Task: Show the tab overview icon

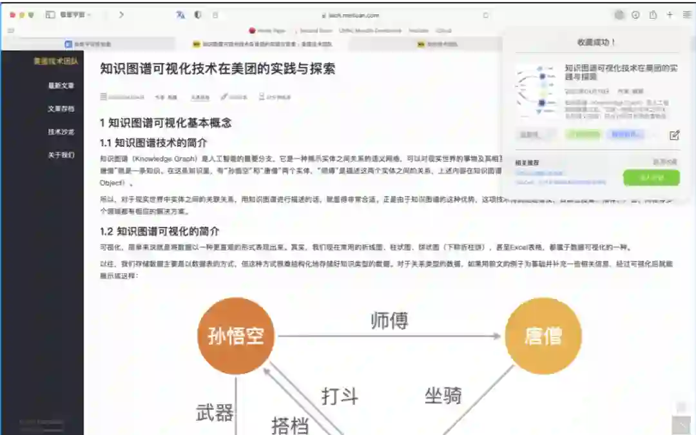Action: [x=687, y=15]
